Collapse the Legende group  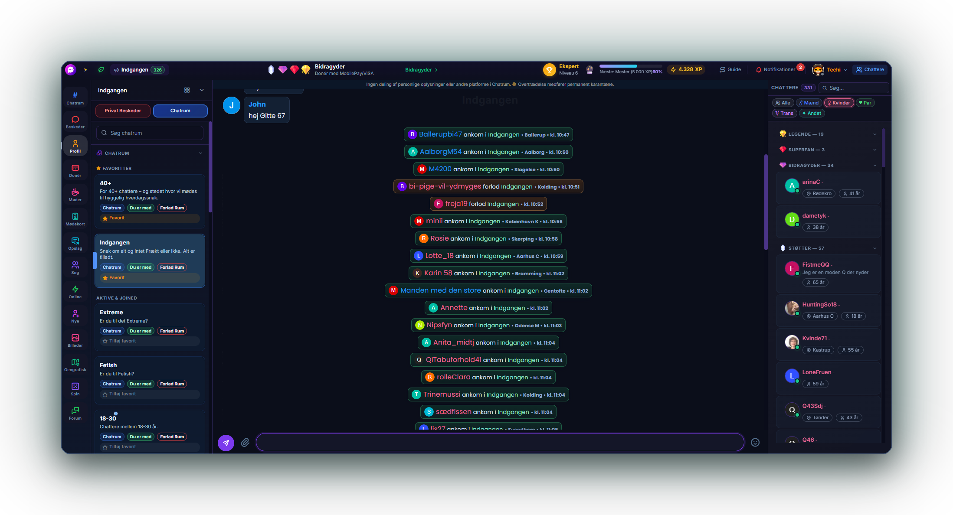point(874,134)
